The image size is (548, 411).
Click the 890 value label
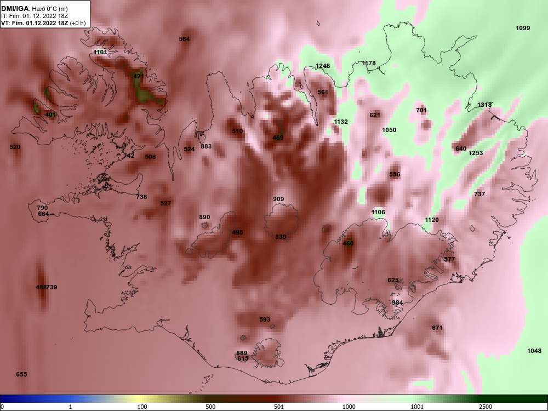(x=204, y=217)
